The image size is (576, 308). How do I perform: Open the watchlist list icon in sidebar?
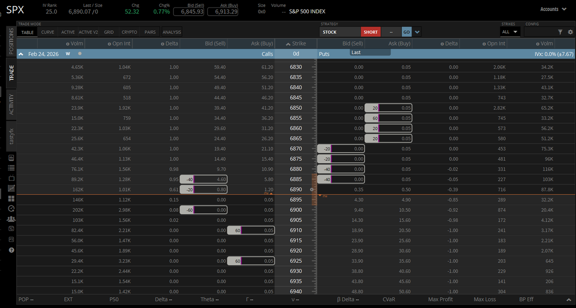(x=11, y=168)
